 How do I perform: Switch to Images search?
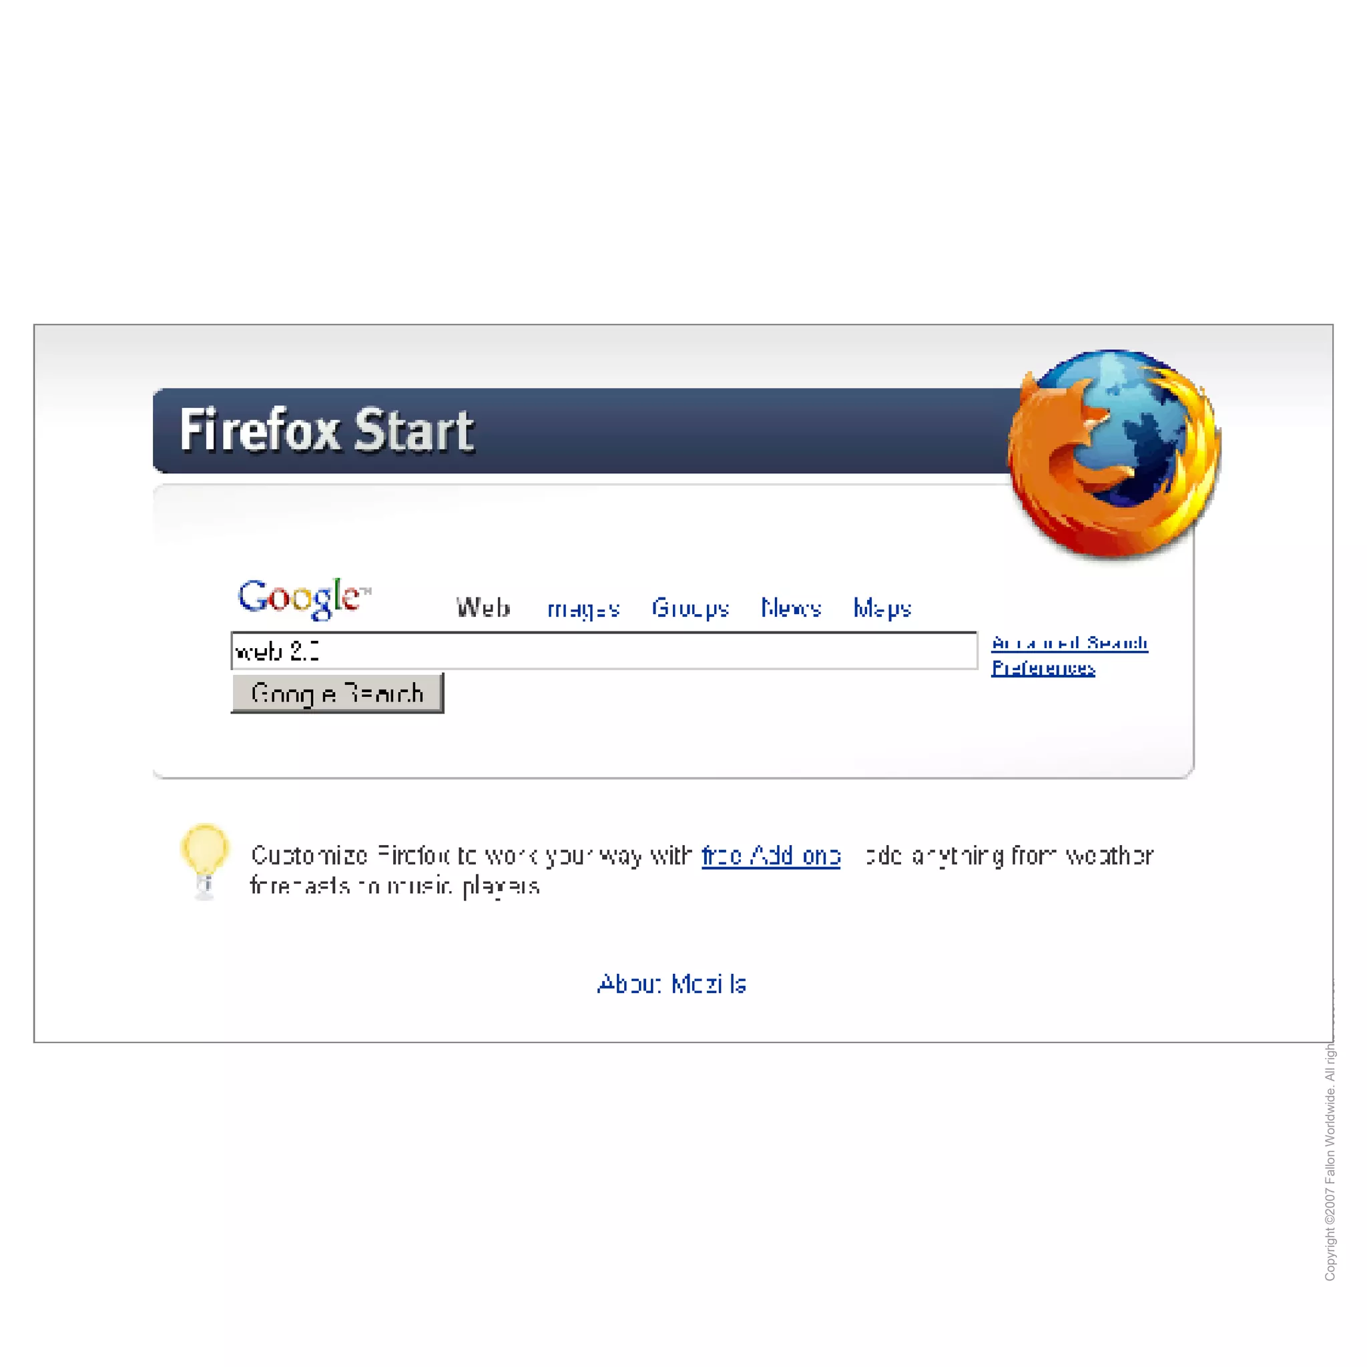point(583,609)
